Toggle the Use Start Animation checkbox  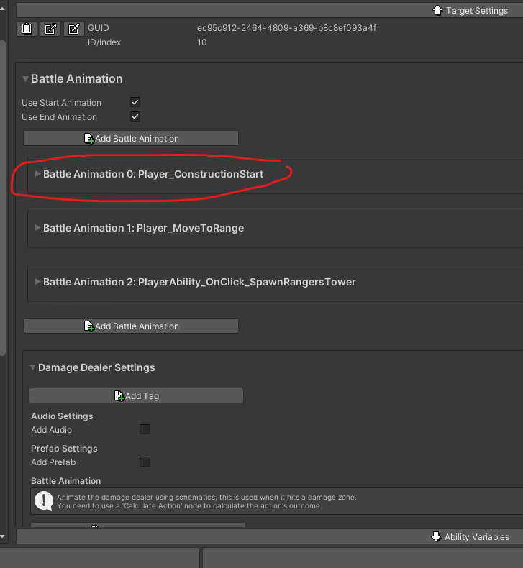(135, 102)
